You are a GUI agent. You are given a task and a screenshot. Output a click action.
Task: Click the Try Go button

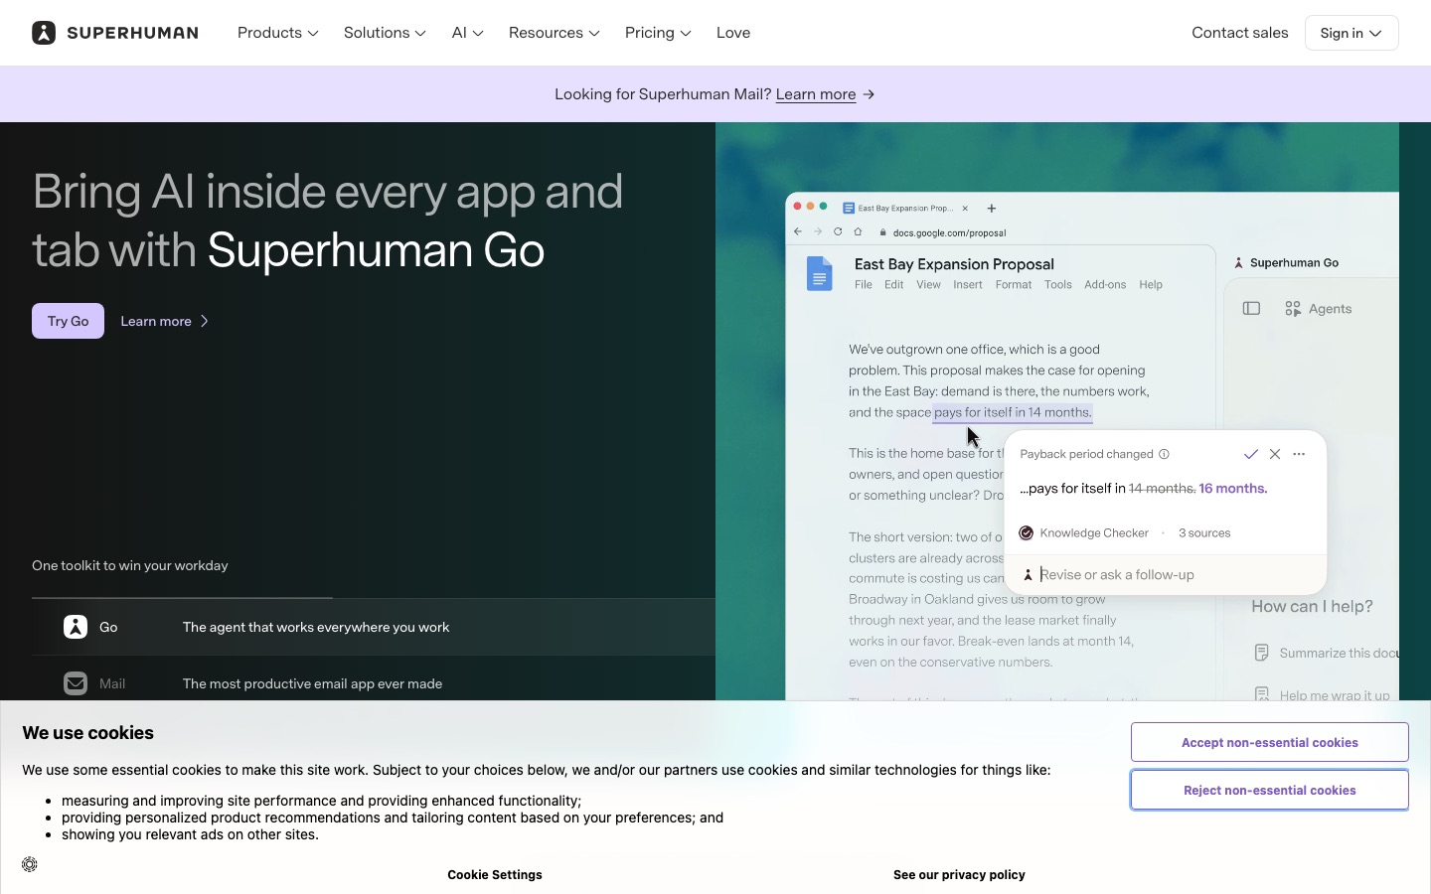point(68,321)
